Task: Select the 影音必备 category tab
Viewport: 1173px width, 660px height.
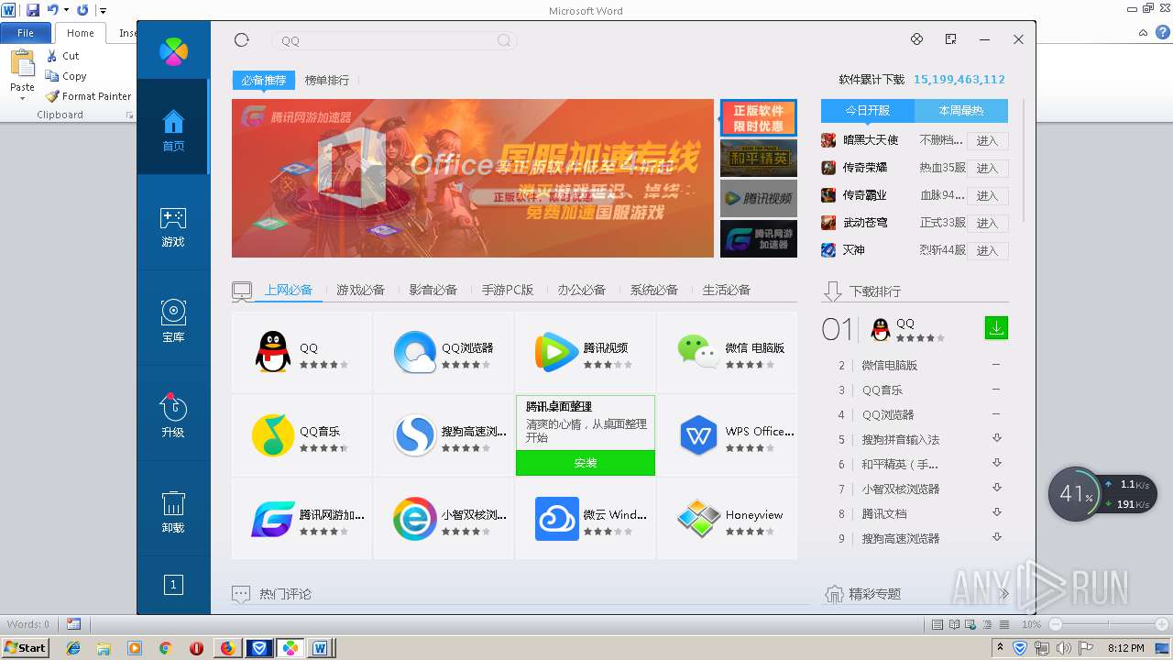Action: [433, 290]
